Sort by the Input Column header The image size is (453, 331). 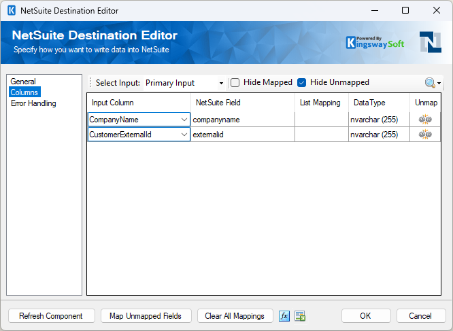coord(139,103)
